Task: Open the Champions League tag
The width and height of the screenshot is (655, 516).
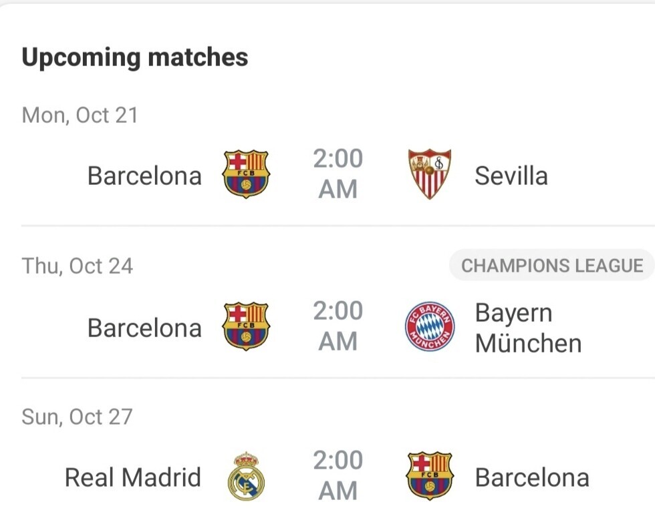Action: 552,265
